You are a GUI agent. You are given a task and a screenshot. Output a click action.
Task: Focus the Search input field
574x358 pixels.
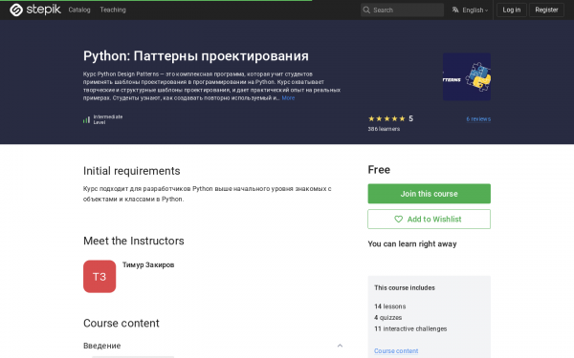[402, 10]
